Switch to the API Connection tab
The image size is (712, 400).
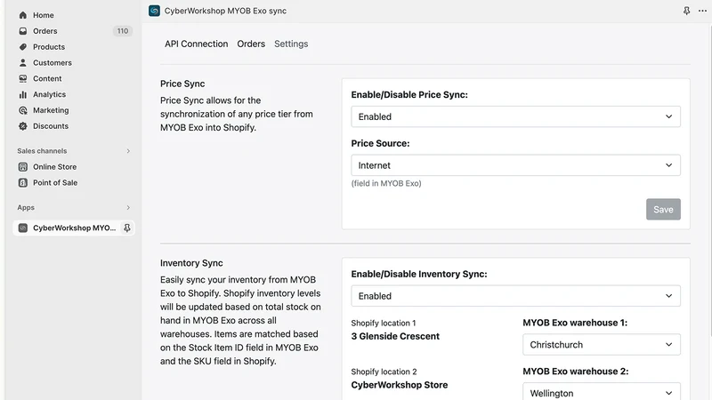tap(196, 44)
